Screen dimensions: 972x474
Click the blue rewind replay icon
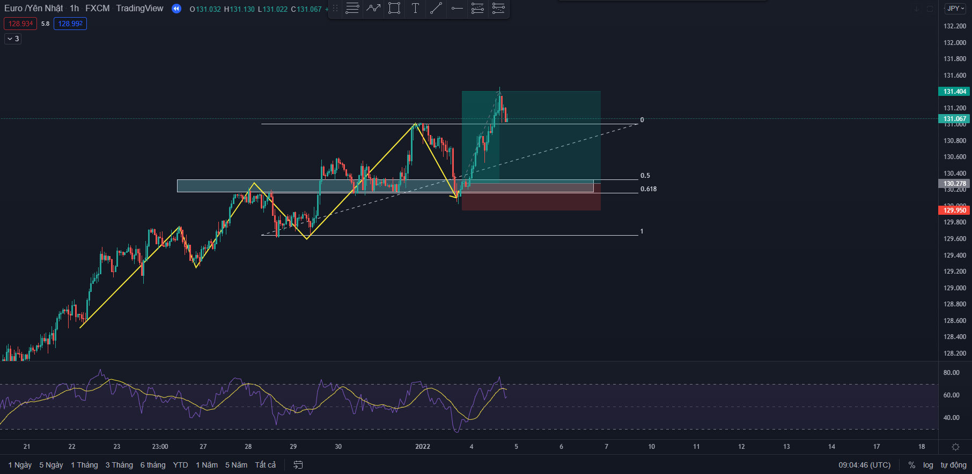(x=176, y=9)
